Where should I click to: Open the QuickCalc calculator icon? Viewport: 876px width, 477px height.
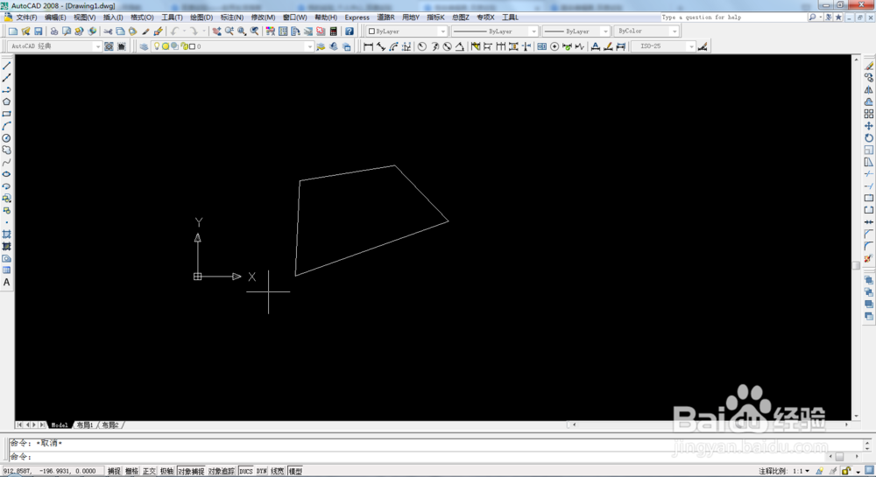coord(334,32)
